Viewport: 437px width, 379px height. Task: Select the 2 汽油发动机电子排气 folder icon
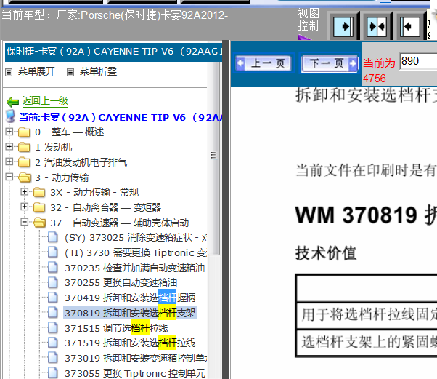[x=24, y=162]
